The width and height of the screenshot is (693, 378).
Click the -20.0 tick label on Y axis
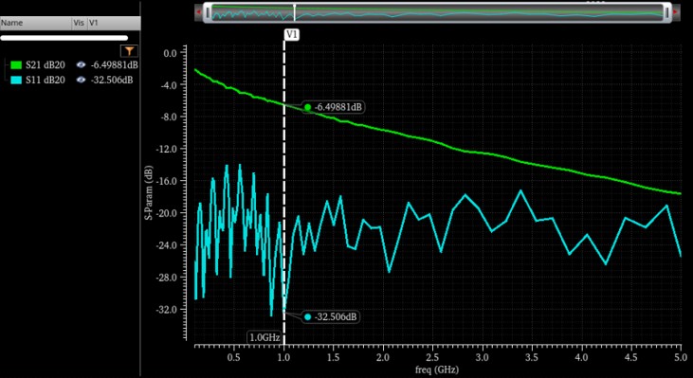coord(167,213)
